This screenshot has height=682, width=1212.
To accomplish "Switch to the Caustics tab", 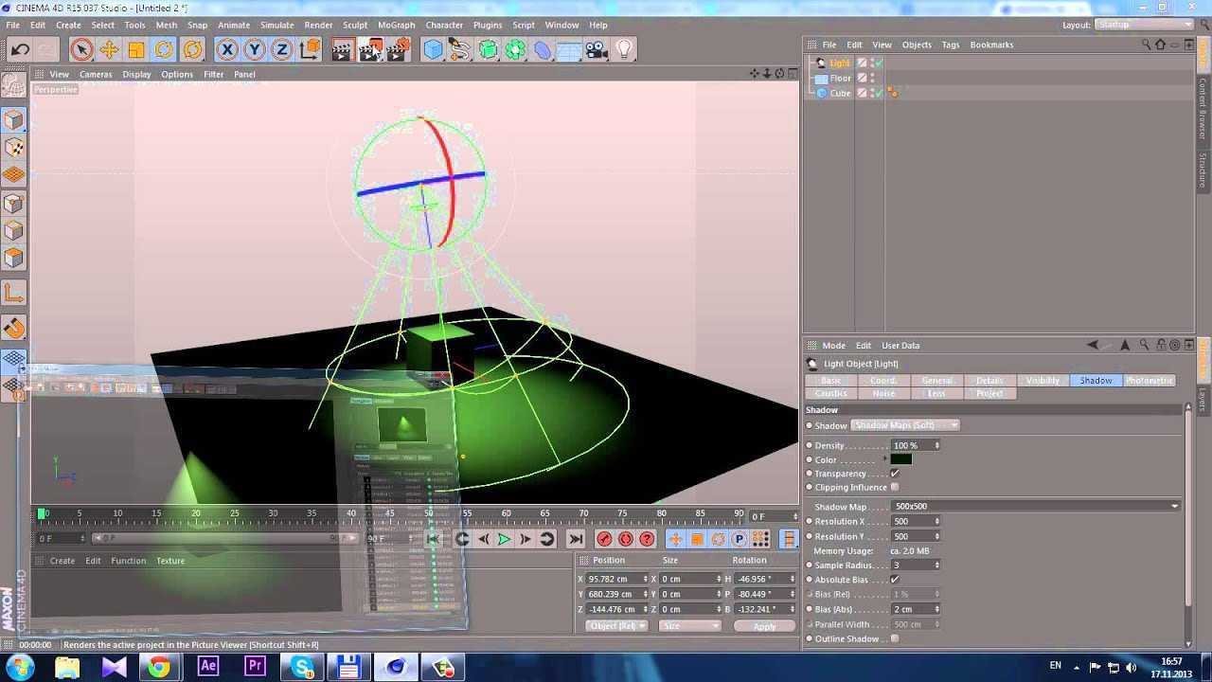I will (x=831, y=393).
